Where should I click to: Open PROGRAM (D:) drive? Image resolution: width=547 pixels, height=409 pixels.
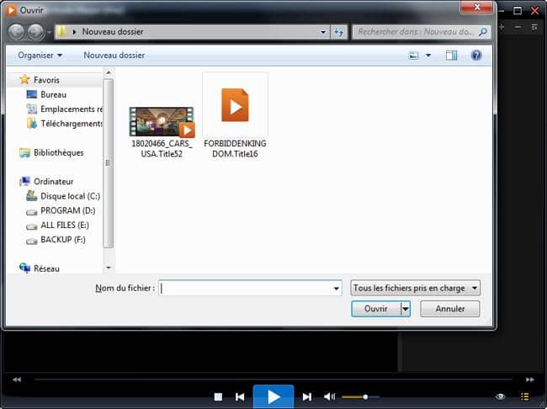click(x=67, y=210)
